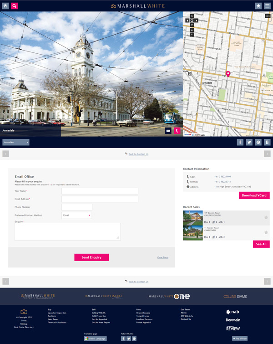Pan the map right
The width and height of the screenshot is (273, 344).
pos(196,21)
